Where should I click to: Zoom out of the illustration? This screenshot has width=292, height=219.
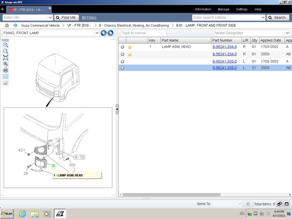tap(5, 51)
